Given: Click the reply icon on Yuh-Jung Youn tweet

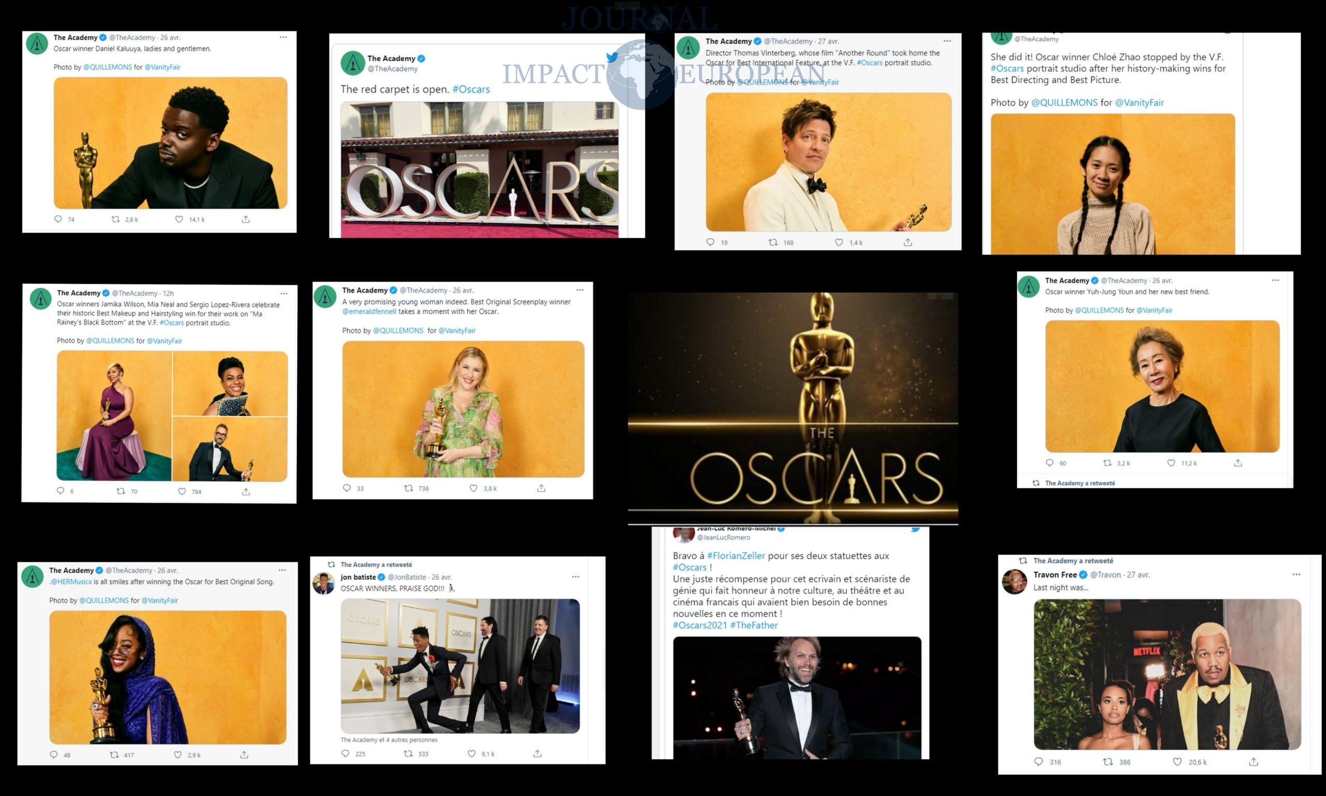Looking at the screenshot, I should pos(1049,463).
